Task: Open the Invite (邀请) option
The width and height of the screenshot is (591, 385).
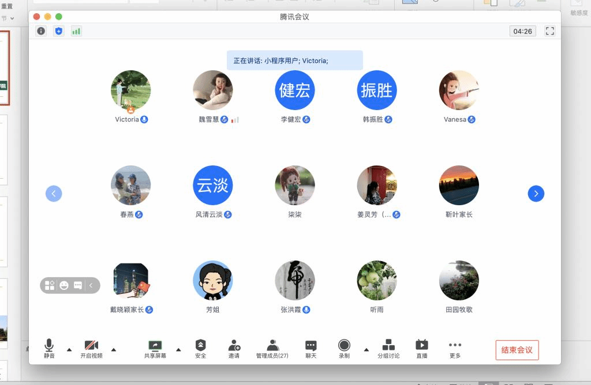Action: 234,348
